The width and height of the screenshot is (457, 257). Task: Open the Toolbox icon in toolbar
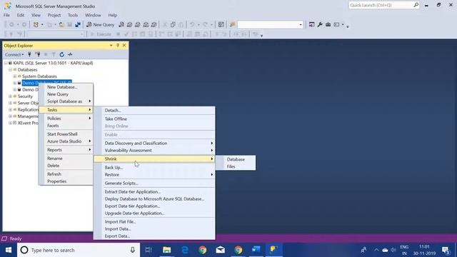[x=328, y=25]
